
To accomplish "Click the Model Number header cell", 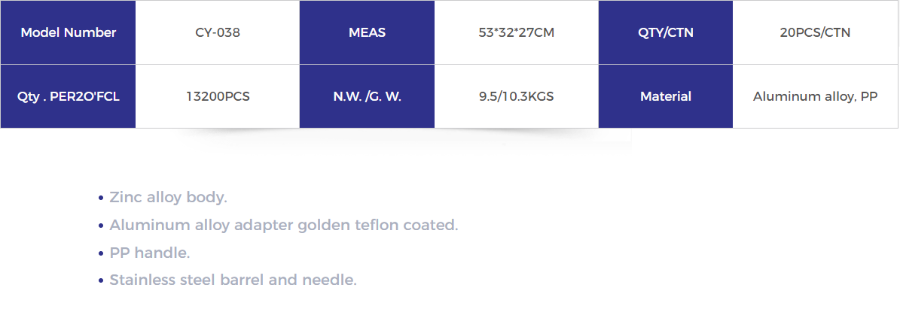I will 68,32.
